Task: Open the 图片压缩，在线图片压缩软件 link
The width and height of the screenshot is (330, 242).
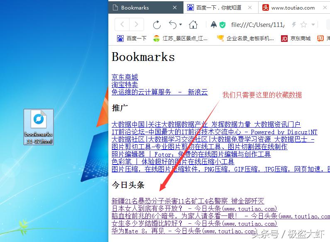Action: (x=221, y=169)
